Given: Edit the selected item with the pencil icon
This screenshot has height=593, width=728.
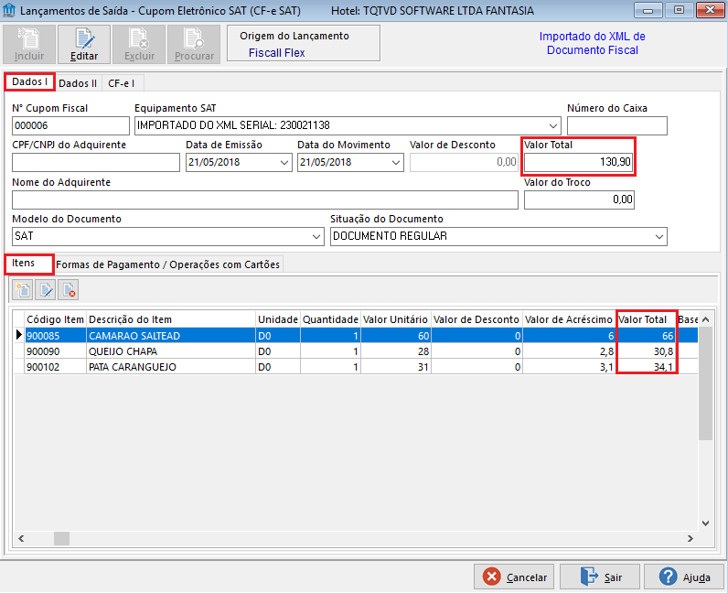Looking at the screenshot, I should click(x=45, y=290).
